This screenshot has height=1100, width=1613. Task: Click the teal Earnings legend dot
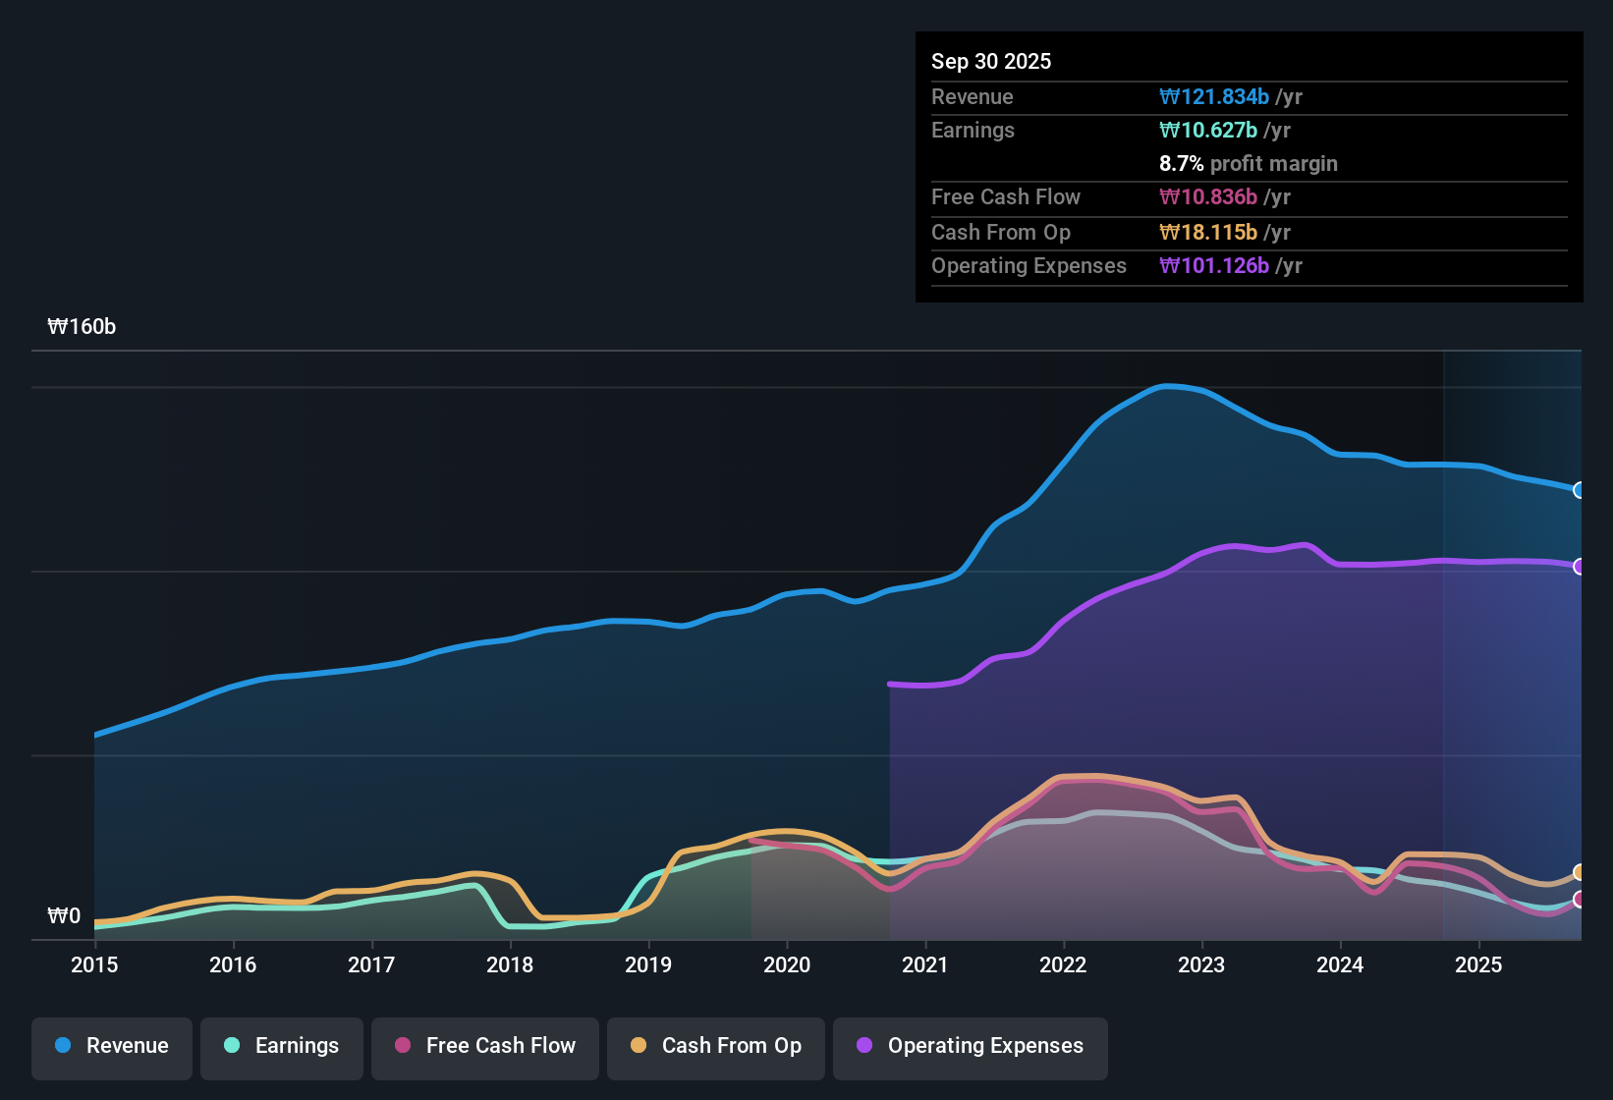(232, 1046)
